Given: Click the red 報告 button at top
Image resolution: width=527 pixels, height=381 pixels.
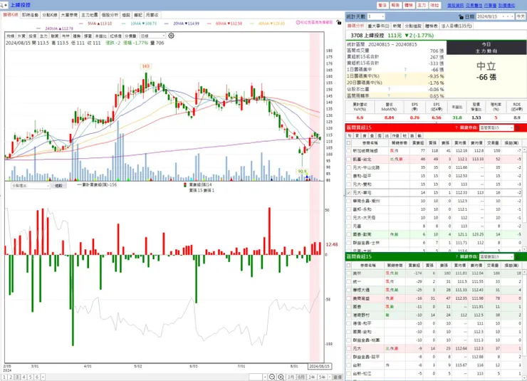Looking at the screenshot, I should point(395,6).
